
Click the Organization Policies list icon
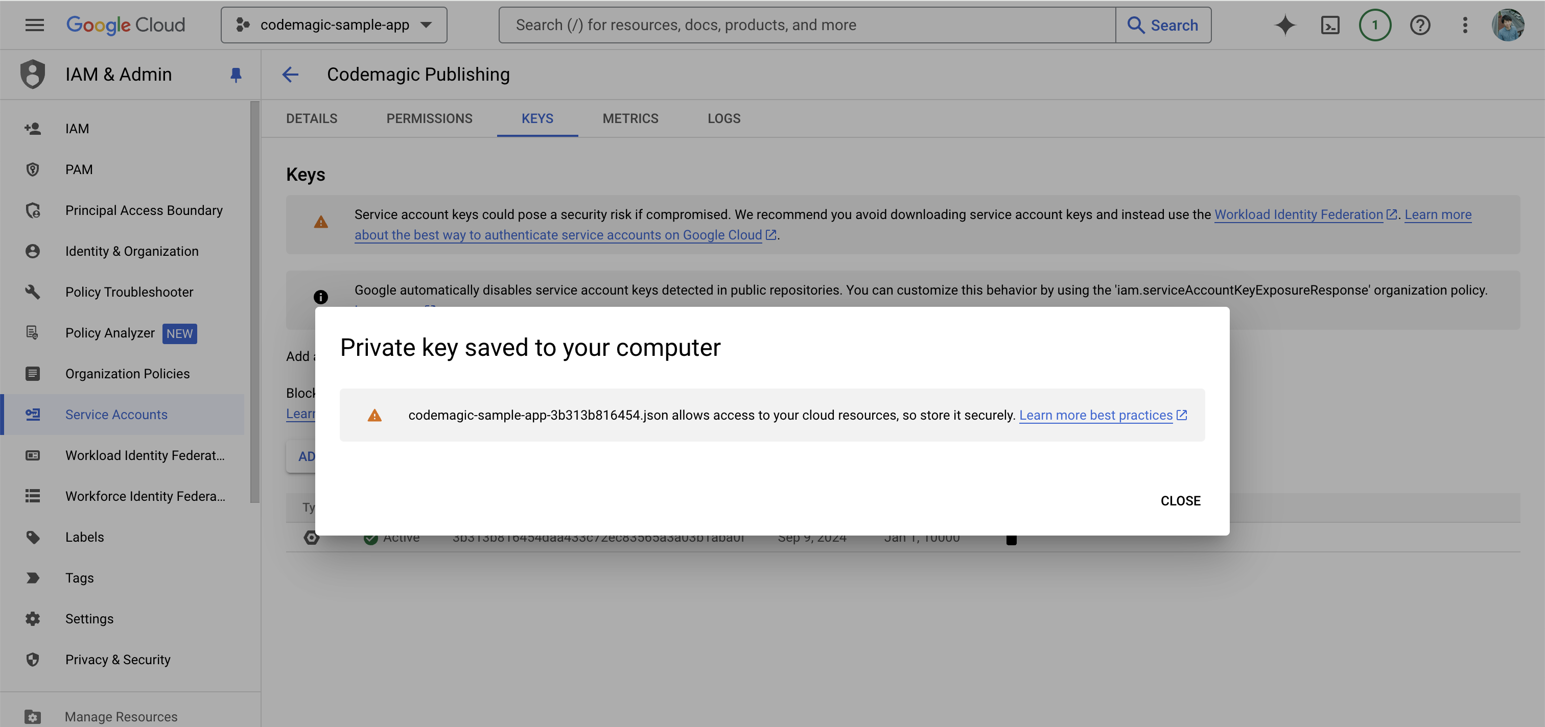tap(32, 374)
